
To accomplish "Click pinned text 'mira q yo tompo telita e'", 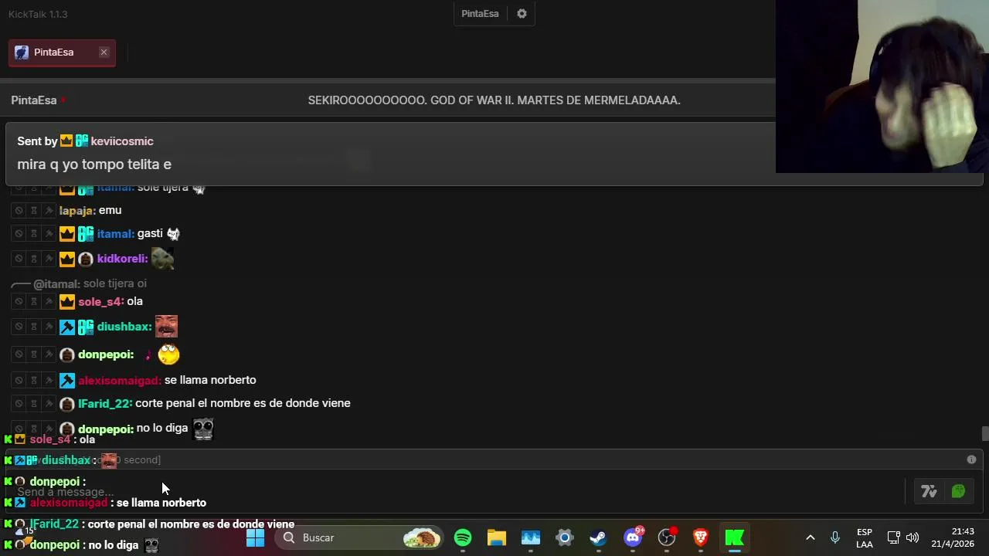I will pyautogui.click(x=94, y=164).
